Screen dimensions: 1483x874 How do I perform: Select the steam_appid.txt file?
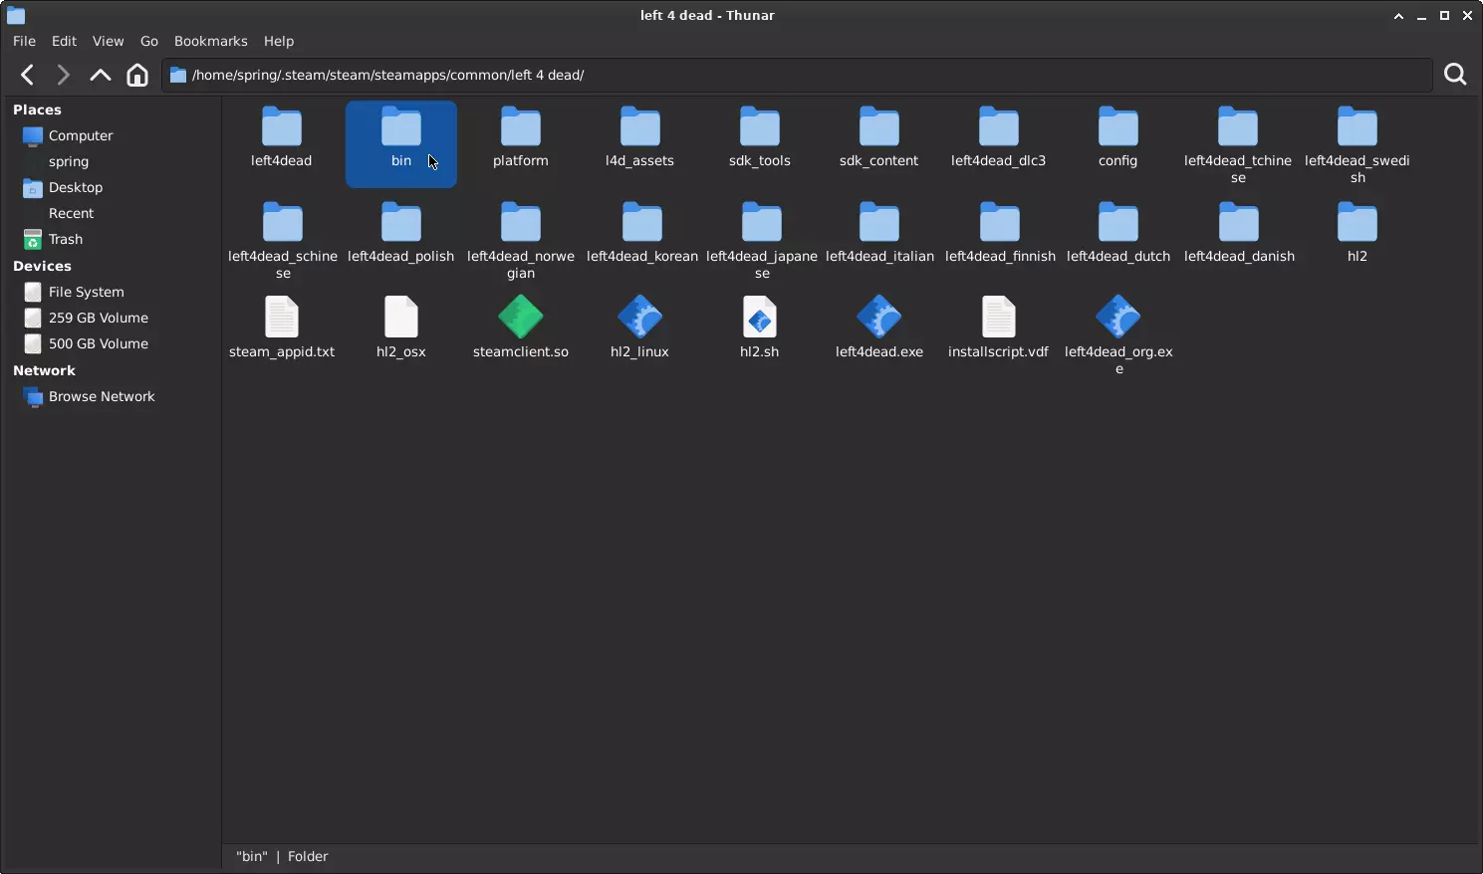tap(282, 328)
